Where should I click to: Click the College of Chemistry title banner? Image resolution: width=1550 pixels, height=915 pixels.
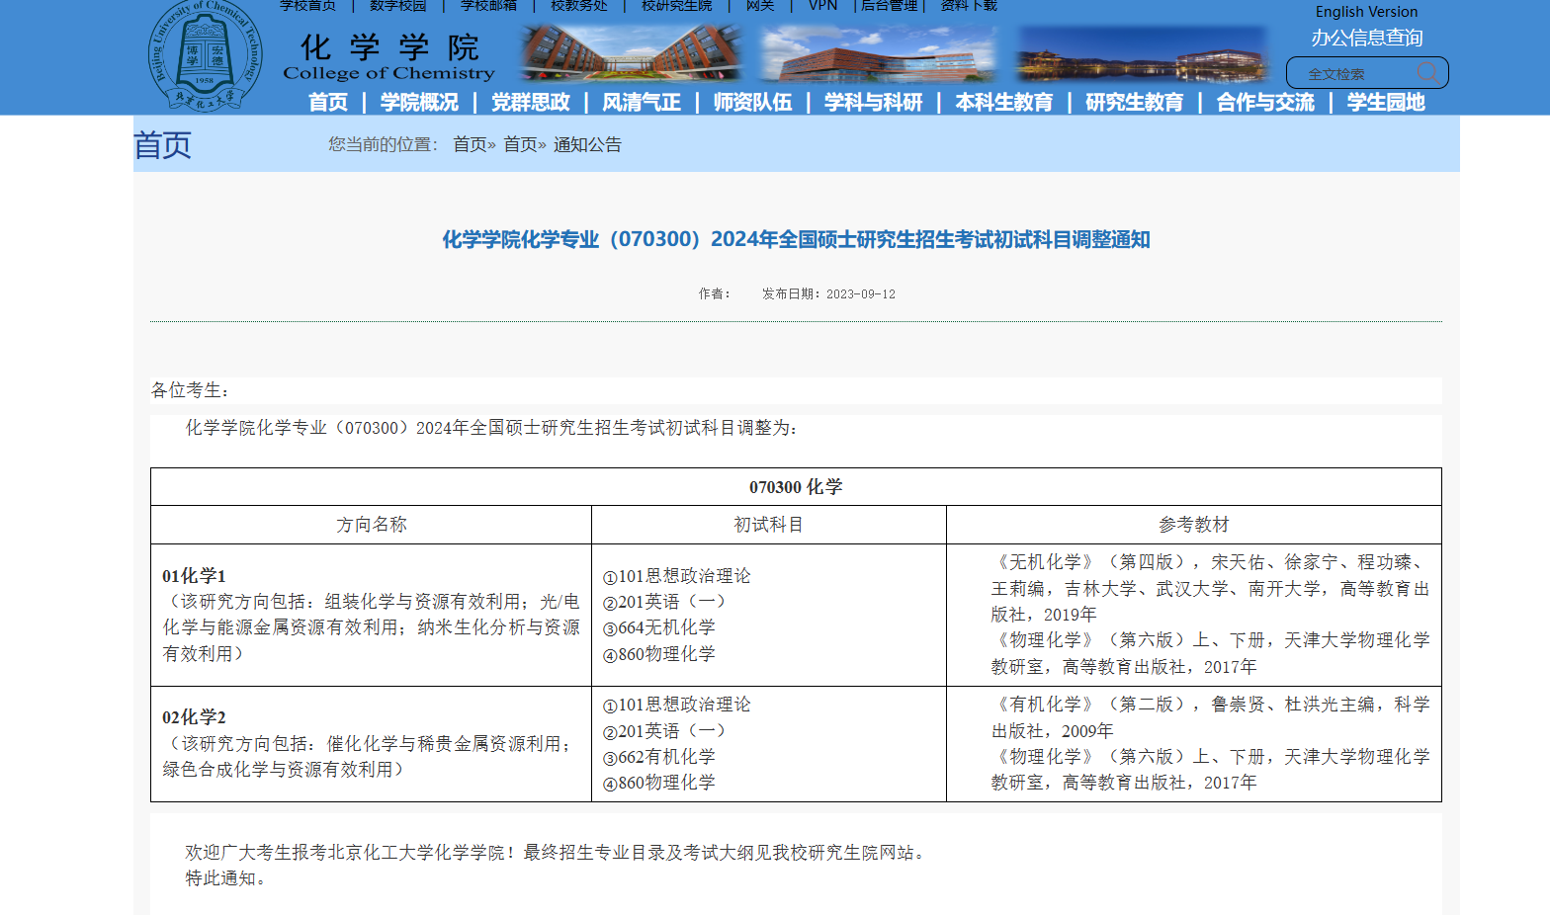tap(388, 57)
